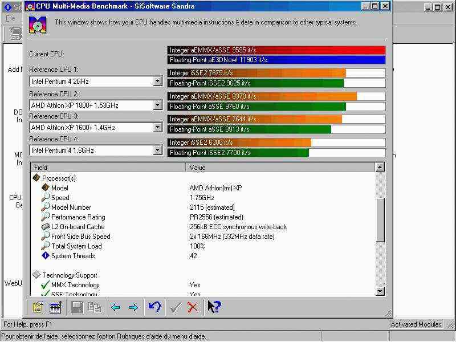
Task: Click the Intel Pentium 4 1.6GHz combo box
Action: click(x=96, y=150)
